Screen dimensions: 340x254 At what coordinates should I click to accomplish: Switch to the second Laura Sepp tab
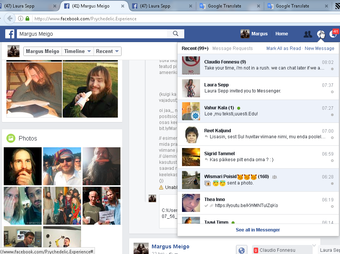162,6
